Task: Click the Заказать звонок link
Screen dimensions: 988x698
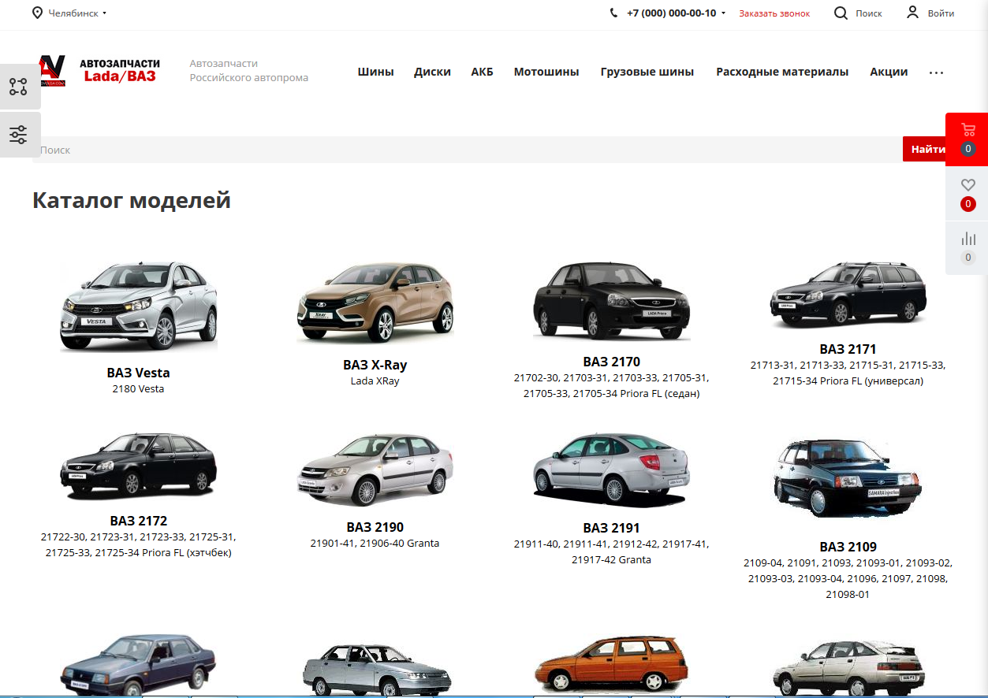Action: pyautogui.click(x=774, y=13)
